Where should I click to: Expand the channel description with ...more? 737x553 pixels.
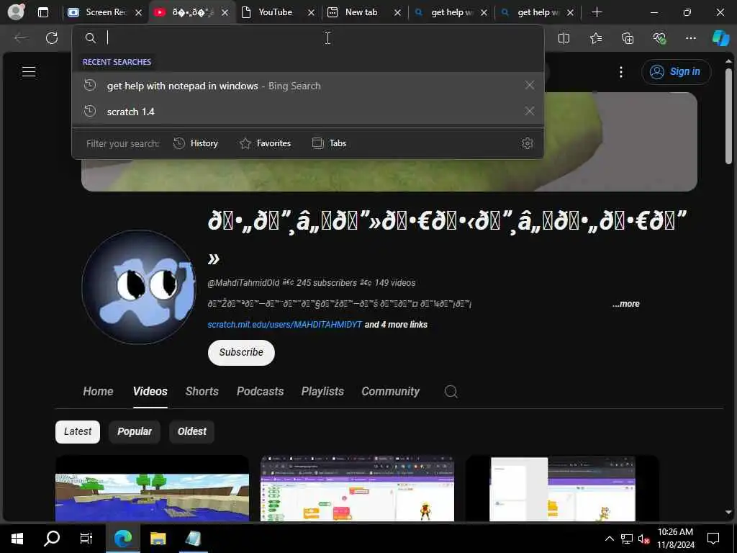(625, 304)
